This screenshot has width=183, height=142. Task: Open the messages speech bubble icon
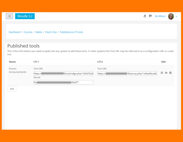(150, 16)
